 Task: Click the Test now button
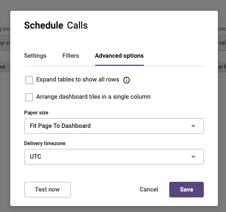(x=48, y=189)
